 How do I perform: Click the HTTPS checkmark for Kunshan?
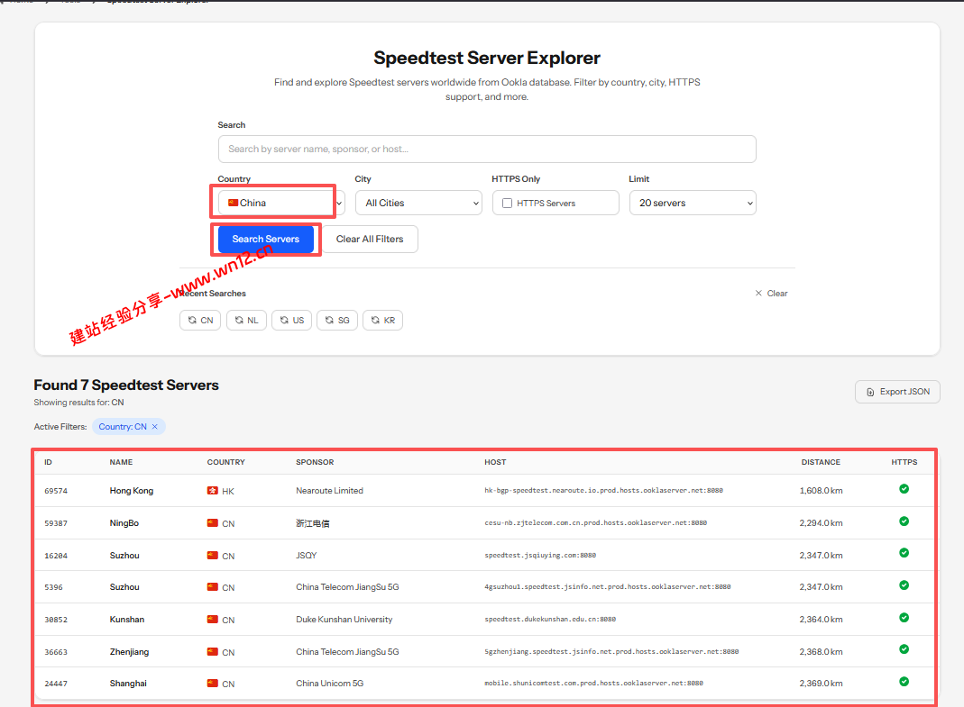pos(904,618)
